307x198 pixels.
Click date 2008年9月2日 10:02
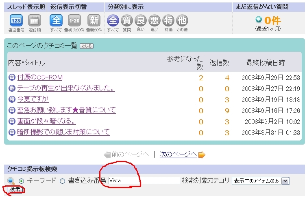[272, 122]
